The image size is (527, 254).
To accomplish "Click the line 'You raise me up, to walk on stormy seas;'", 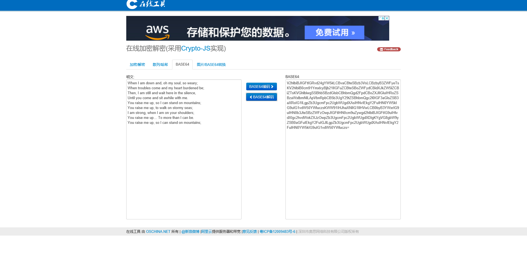I will coord(160,108).
